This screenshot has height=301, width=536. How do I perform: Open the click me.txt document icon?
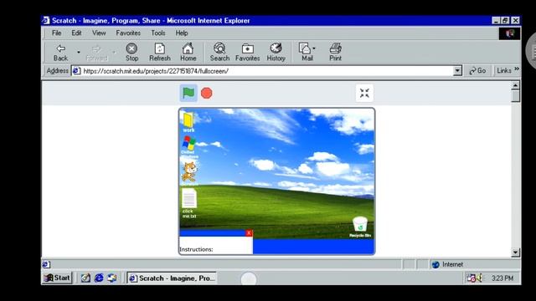[189, 203]
